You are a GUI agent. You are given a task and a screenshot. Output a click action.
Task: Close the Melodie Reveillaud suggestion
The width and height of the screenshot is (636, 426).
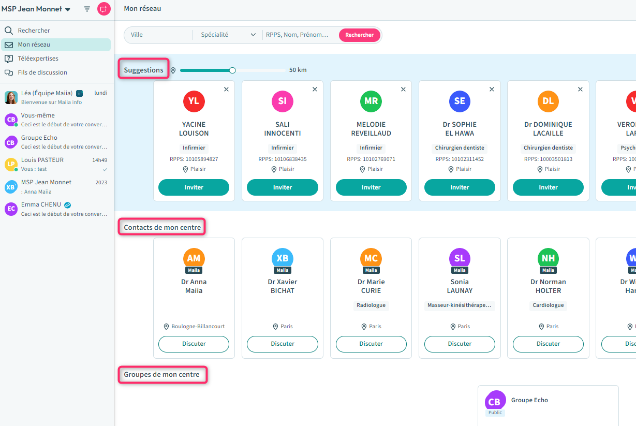click(403, 90)
